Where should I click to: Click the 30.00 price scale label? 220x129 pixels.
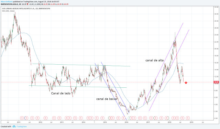tap(216, 14)
